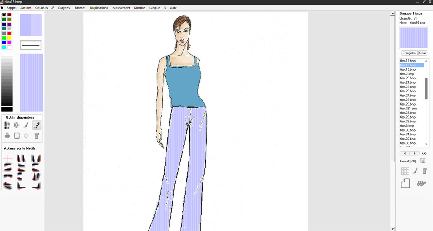Viewport: 433px width, 231px height.
Task: Select the brush tool in Outils disponibles
Action: (26, 125)
